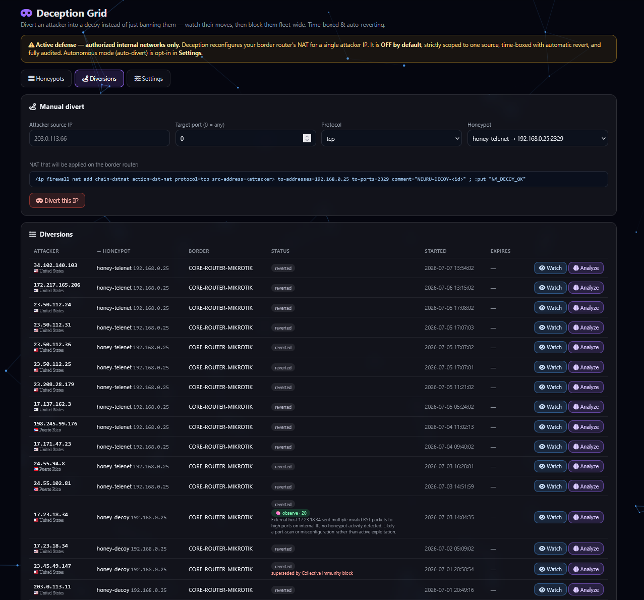Watch the diversion for 24.55.94.8
The width and height of the screenshot is (644, 600).
(550, 466)
